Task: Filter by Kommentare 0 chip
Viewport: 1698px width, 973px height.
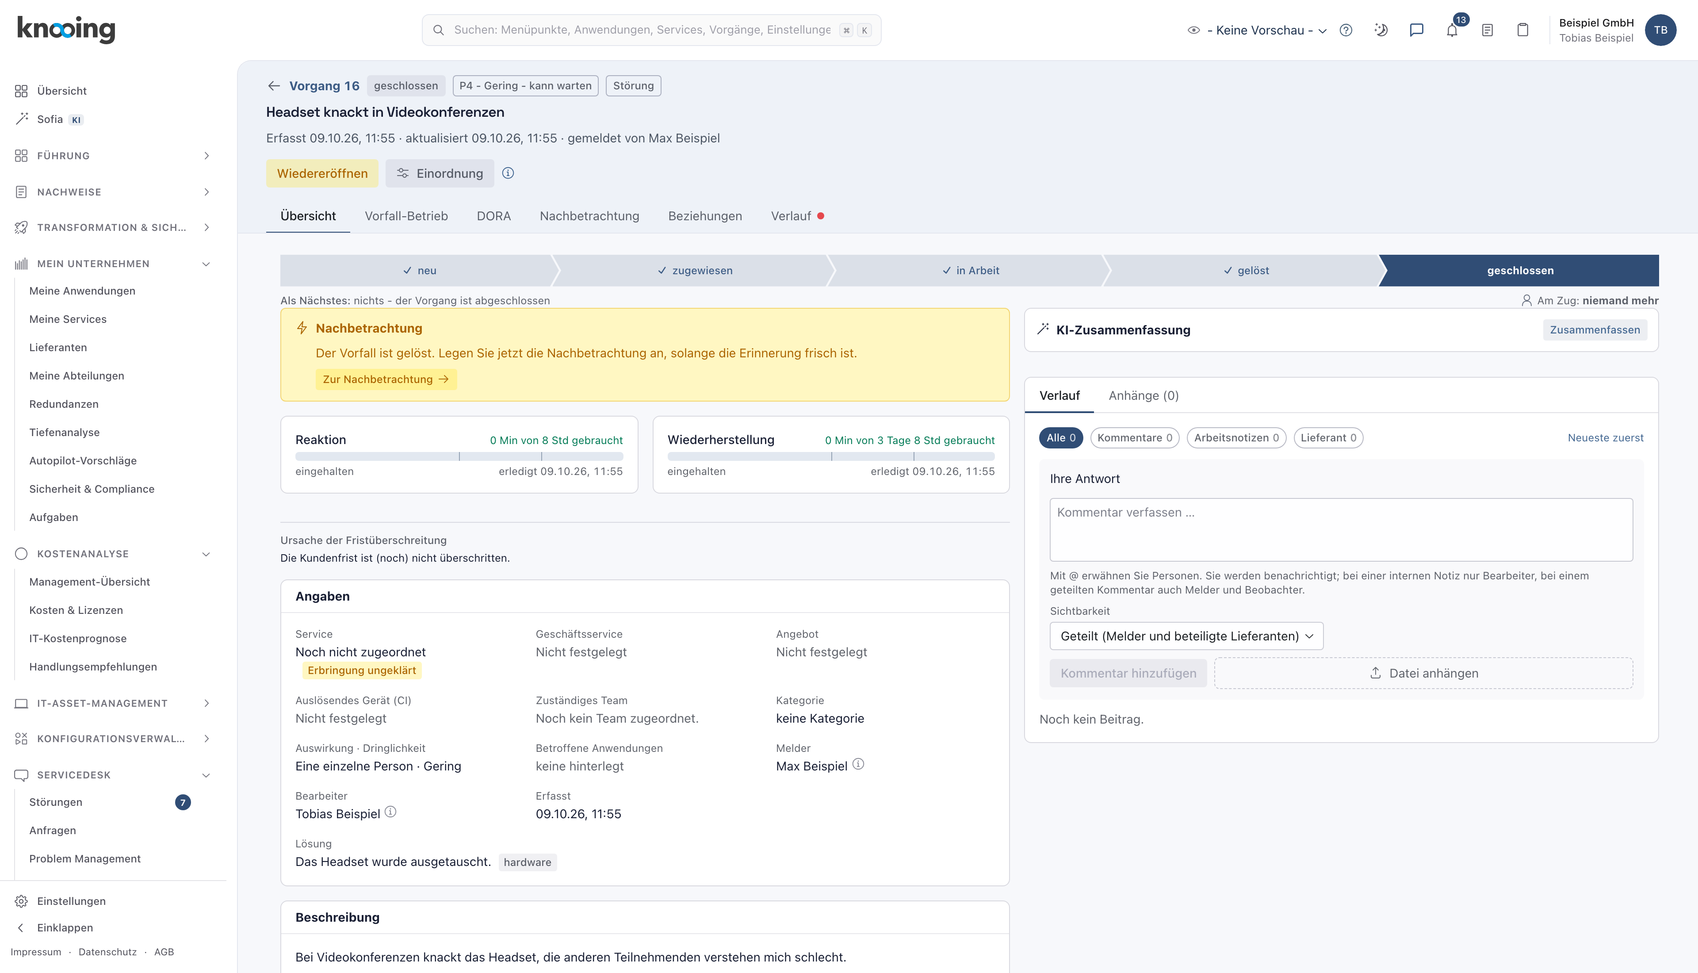Action: [x=1134, y=438]
